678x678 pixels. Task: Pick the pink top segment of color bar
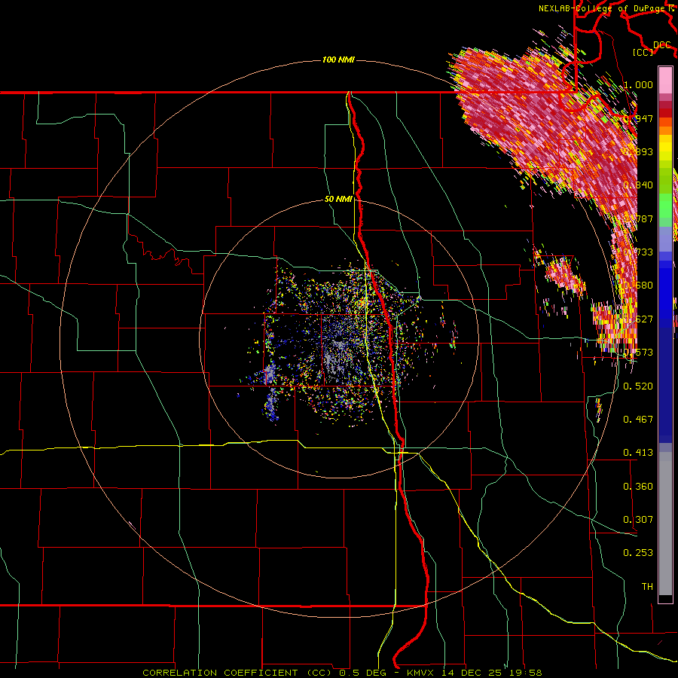pyautogui.click(x=665, y=80)
